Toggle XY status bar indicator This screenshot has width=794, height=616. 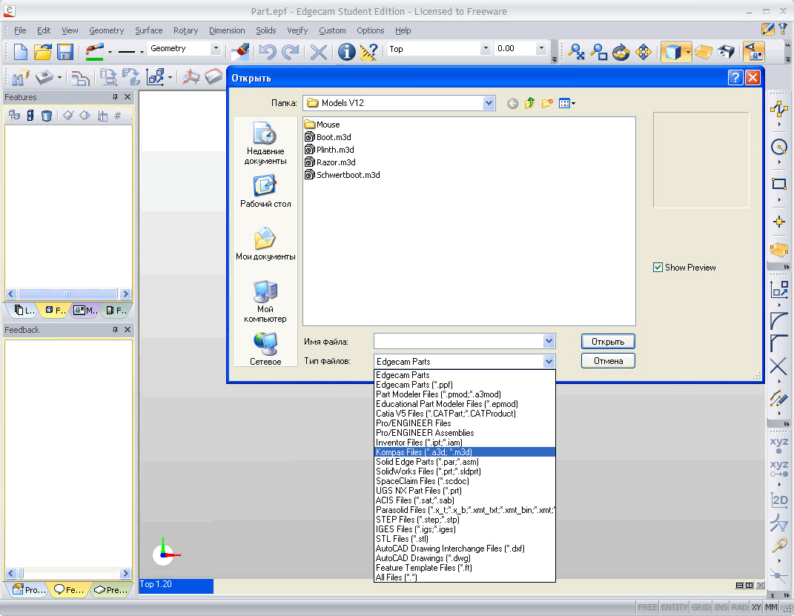(756, 607)
